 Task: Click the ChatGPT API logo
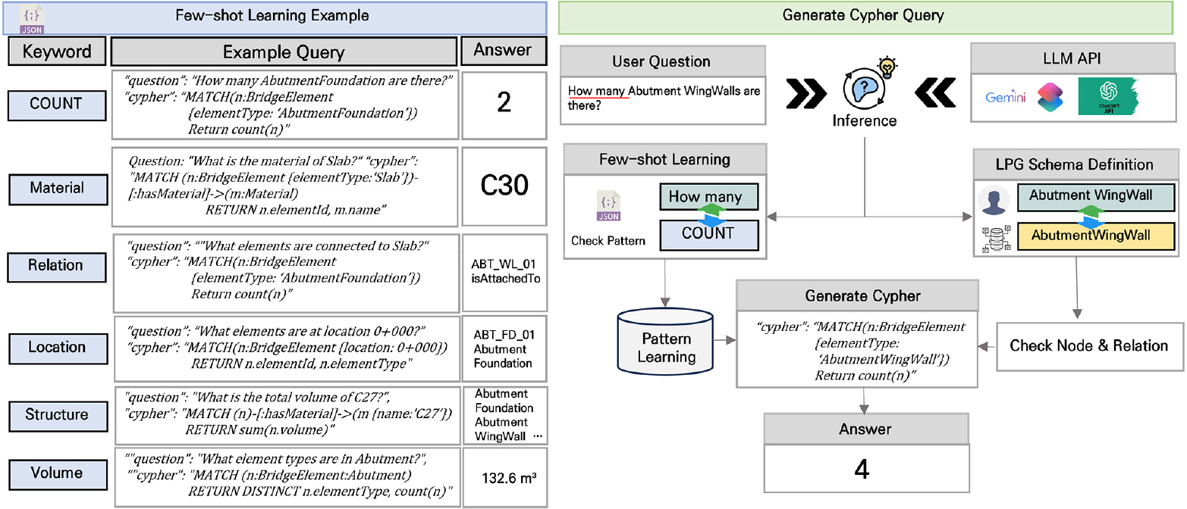coord(1108,95)
